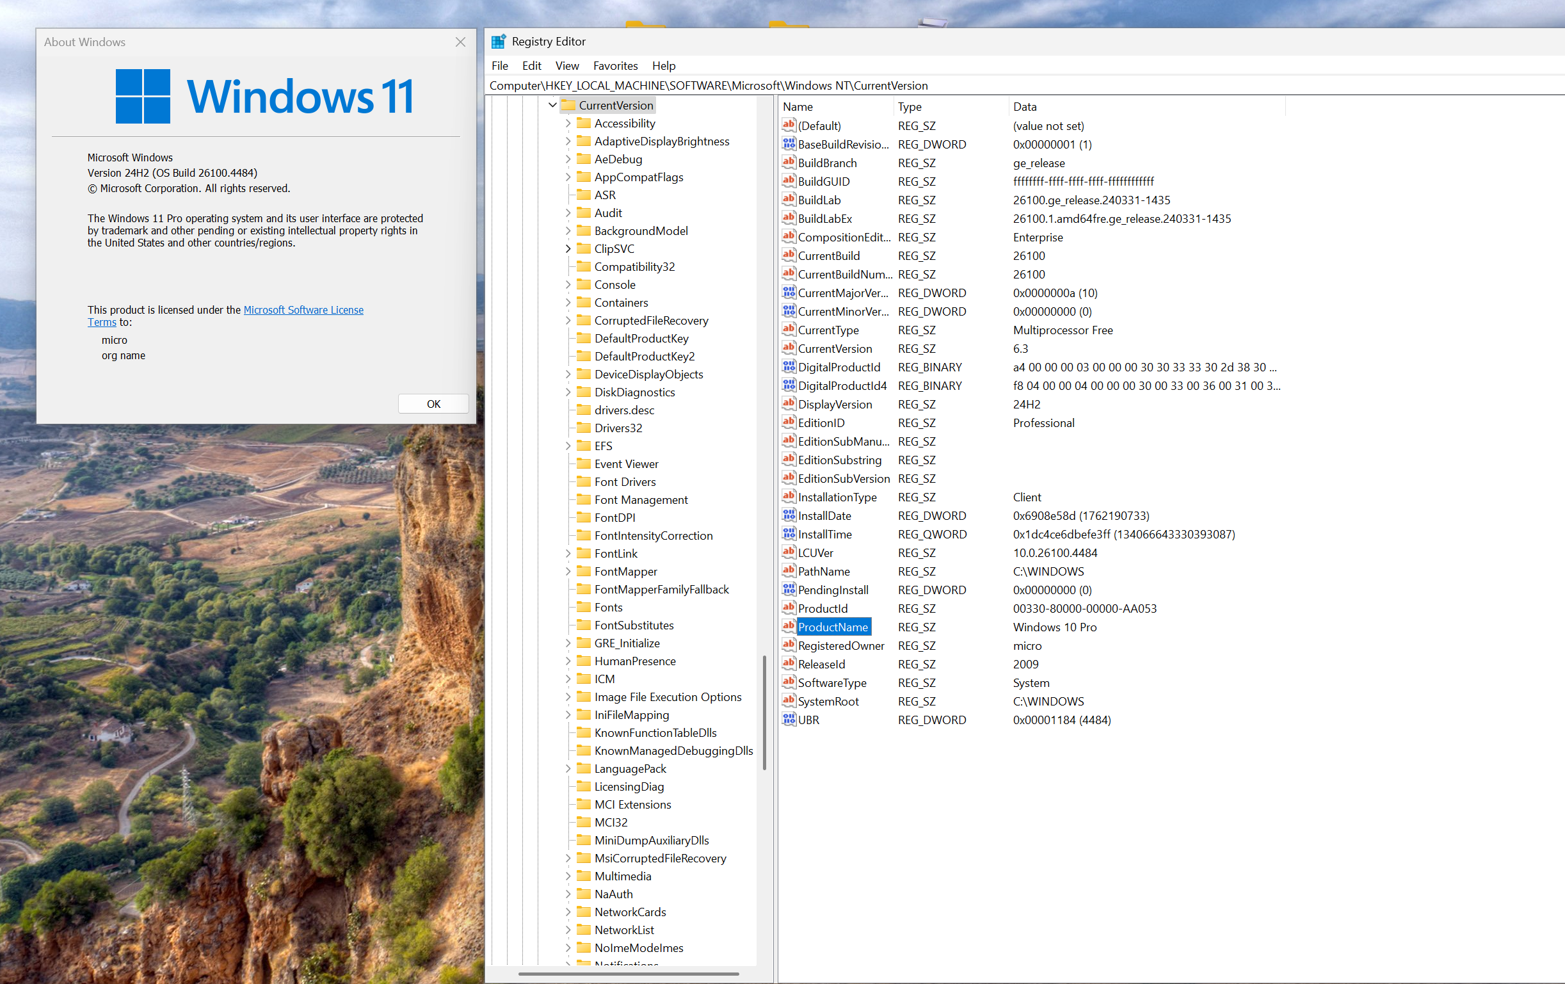Viewport: 1565px width, 984px height.
Task: Click the BaseBuildRevision DWORD value icon
Action: tap(789, 144)
